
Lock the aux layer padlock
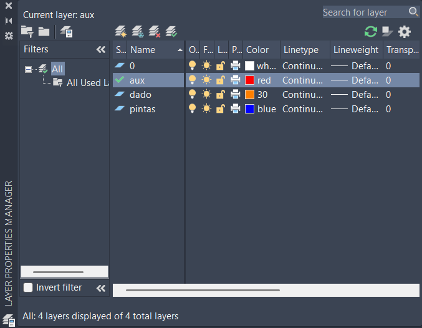point(220,80)
